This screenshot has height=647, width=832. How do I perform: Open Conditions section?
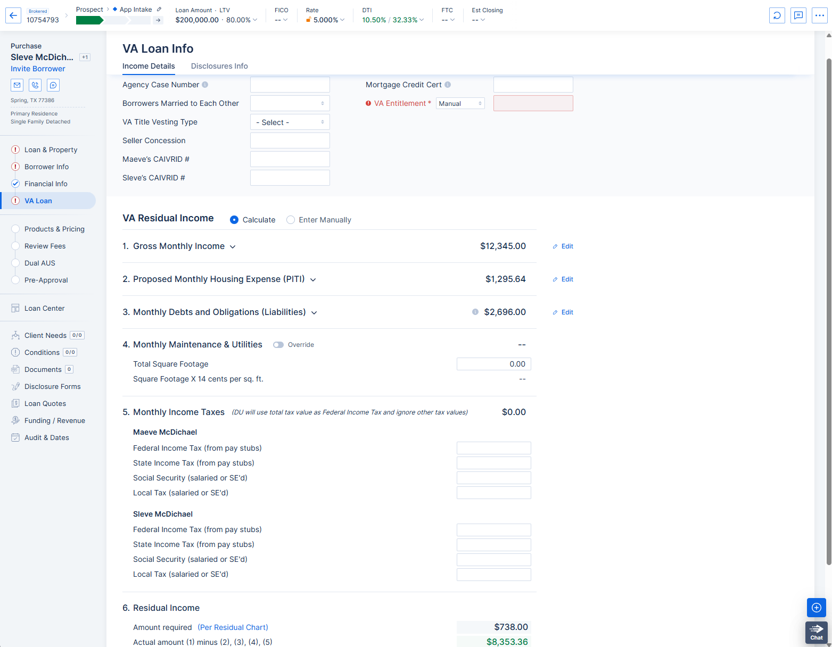click(x=42, y=352)
